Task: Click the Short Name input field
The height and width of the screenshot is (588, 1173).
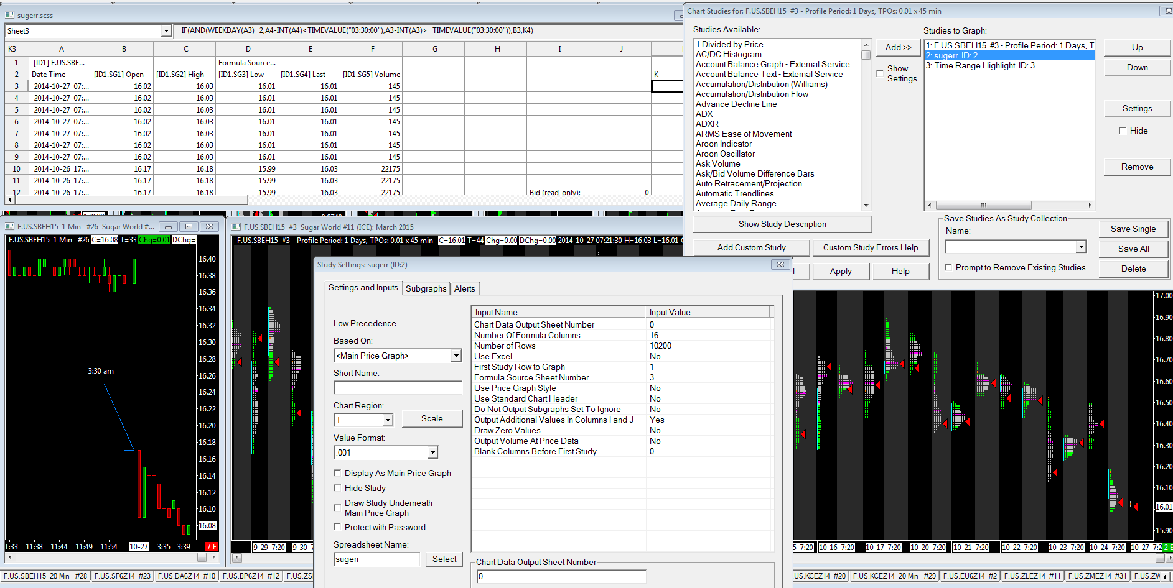Action: [x=398, y=388]
